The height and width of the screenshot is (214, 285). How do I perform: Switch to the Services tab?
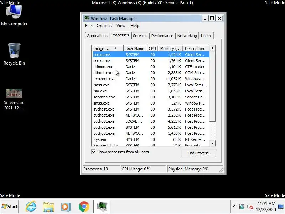tap(140, 36)
